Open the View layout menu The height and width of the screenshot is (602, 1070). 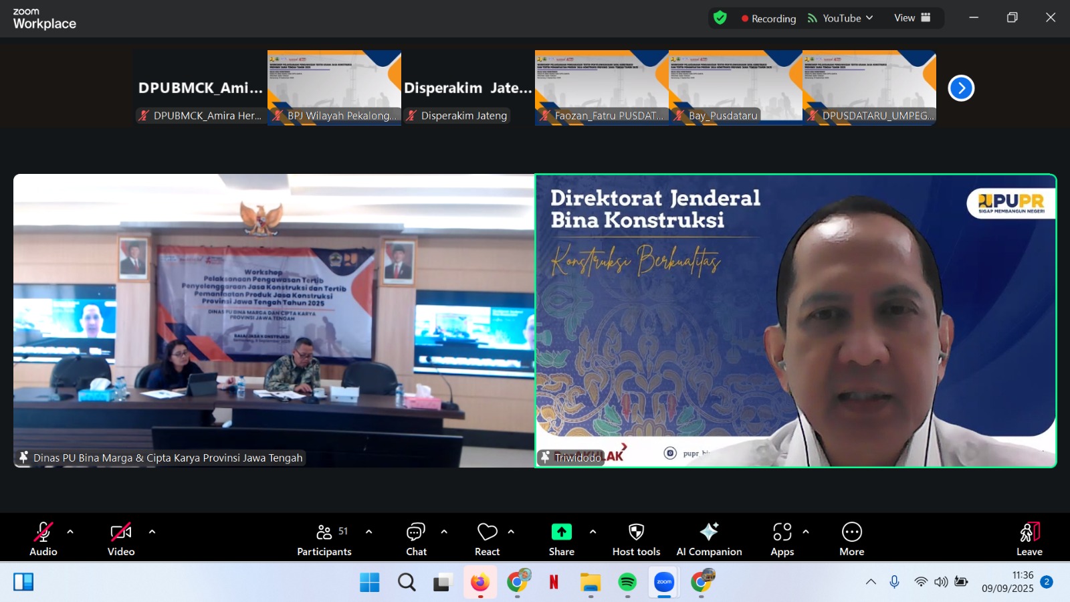912,18
